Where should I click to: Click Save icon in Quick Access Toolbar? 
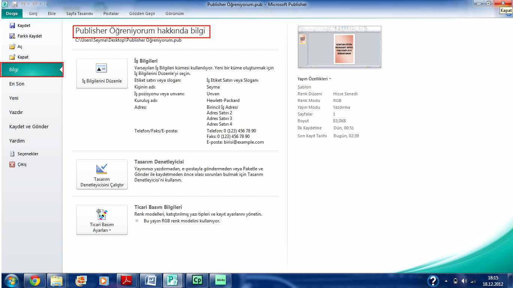click(x=15, y=4)
